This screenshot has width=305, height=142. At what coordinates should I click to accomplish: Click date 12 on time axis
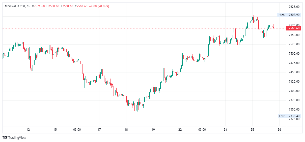[x=28, y=130]
